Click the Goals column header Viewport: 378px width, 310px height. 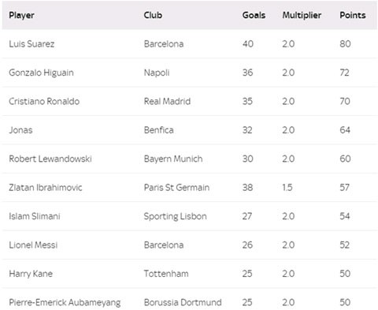254,15
